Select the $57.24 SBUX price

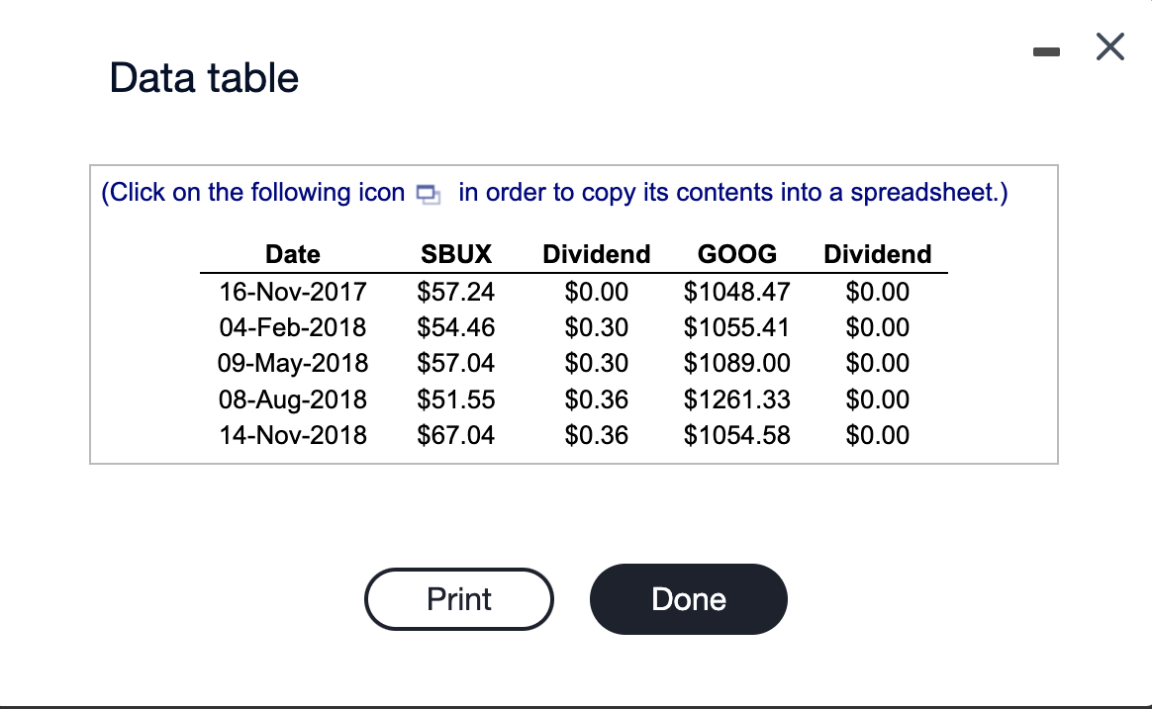point(456,292)
